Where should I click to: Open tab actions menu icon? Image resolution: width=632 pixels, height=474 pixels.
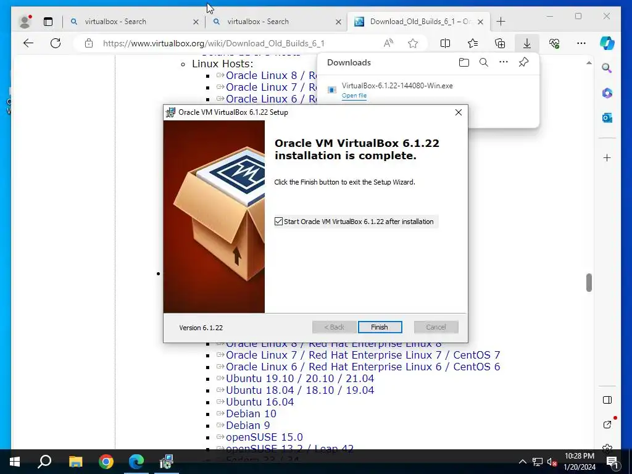click(x=48, y=22)
